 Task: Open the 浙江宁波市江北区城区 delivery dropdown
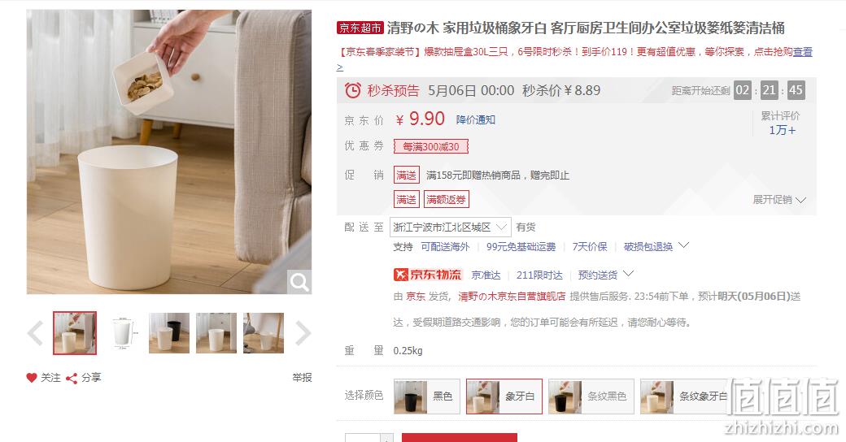pyautogui.click(x=450, y=227)
